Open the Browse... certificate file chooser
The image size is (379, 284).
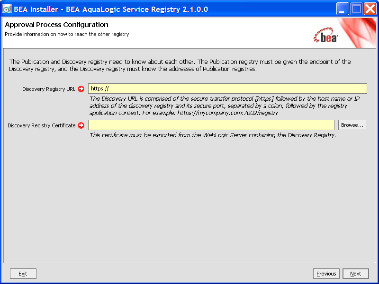(352, 125)
